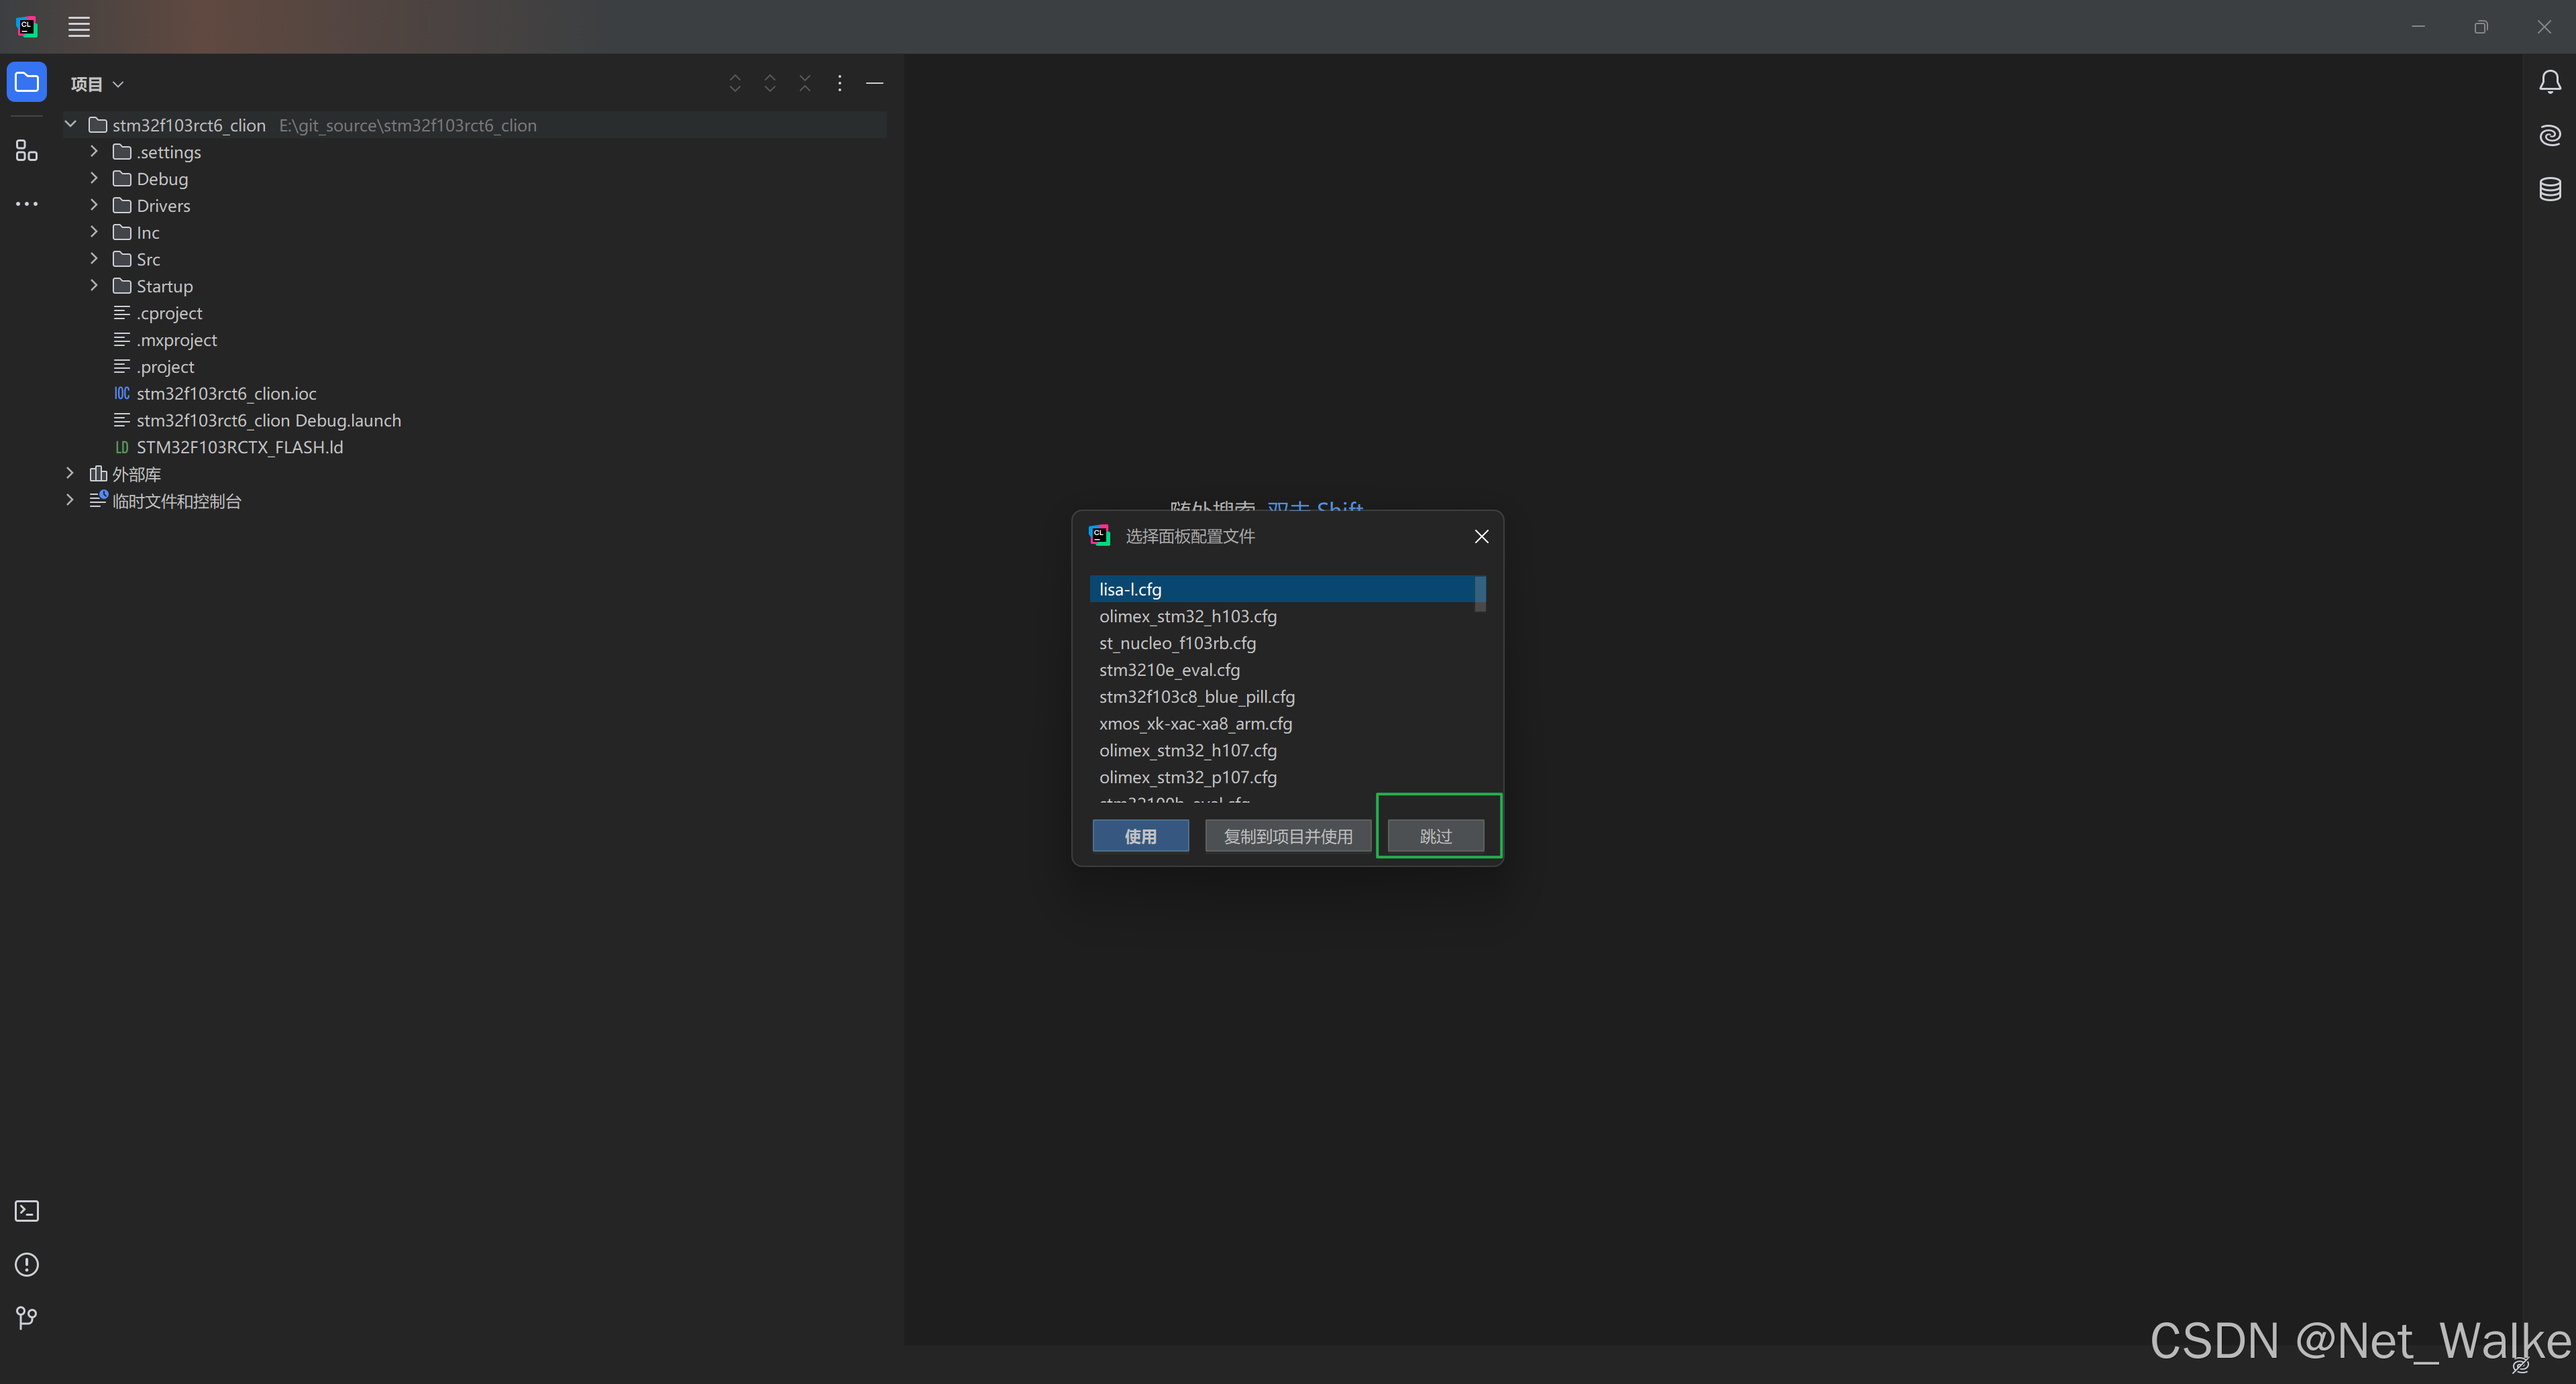Screen dimensions: 2576x1384
Task: Open the Terminal tool window
Action: coord(27,1211)
